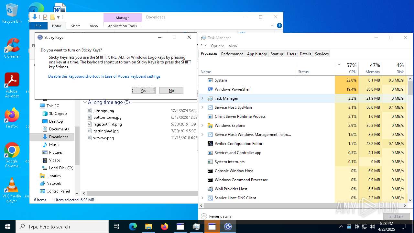The width and height of the screenshot is (414, 233).
Task: Open Recycle Bin desktop icon
Action: 12,13
